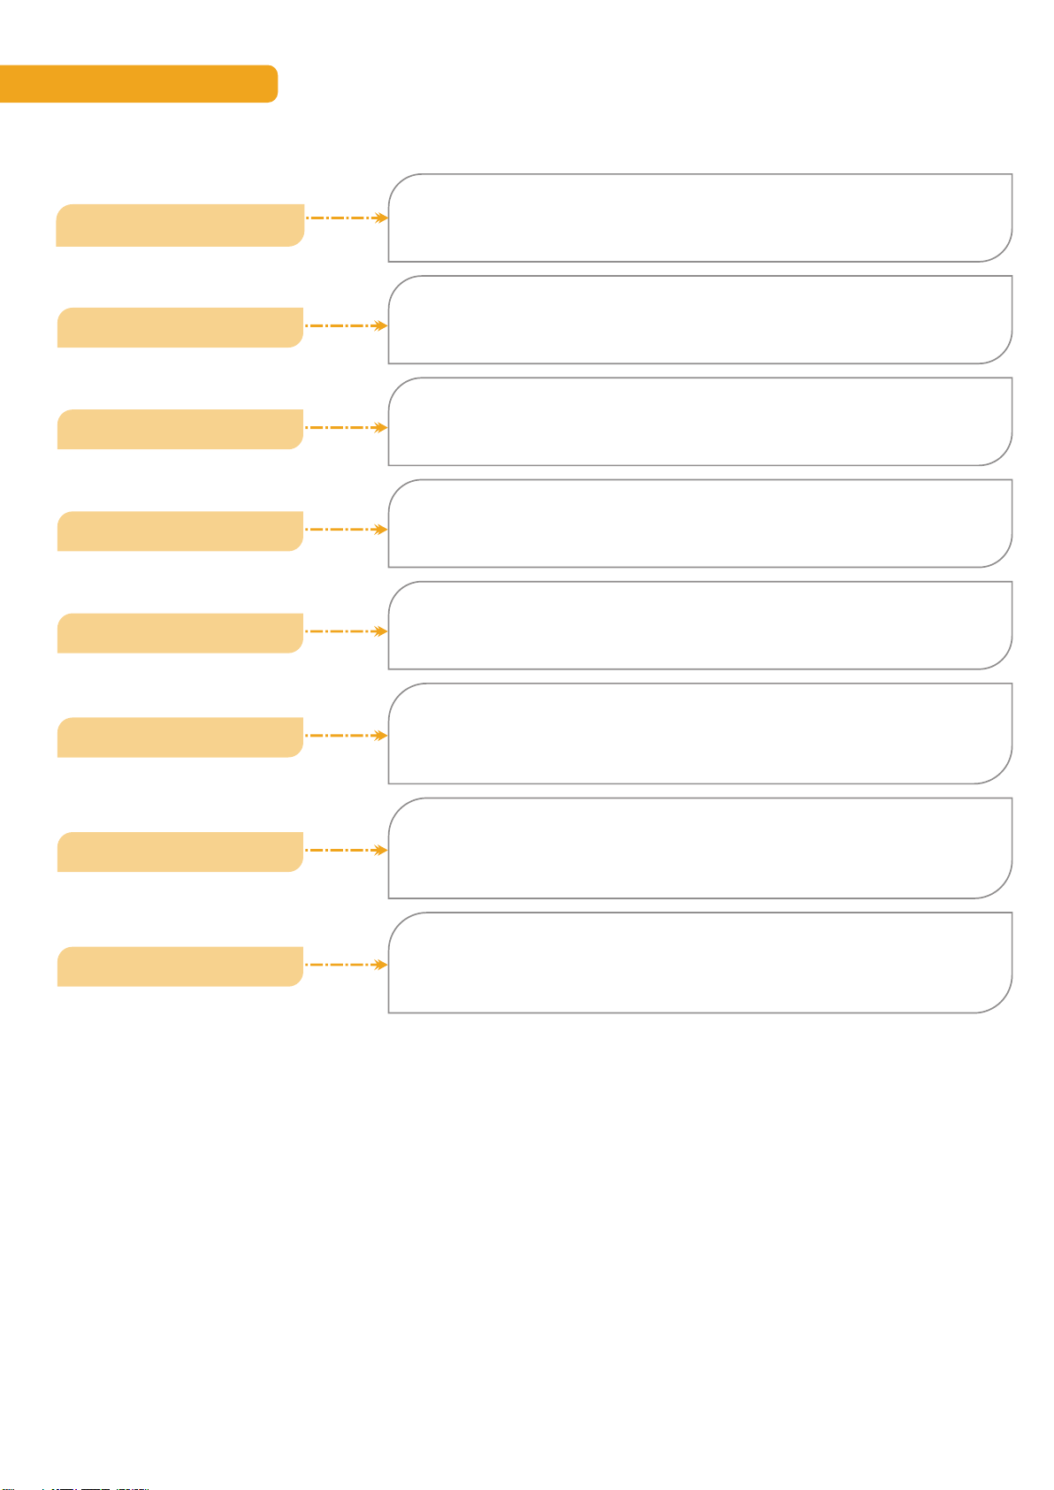Click the third dashed orange arrow
The height and width of the screenshot is (1490, 1054).
point(347,428)
